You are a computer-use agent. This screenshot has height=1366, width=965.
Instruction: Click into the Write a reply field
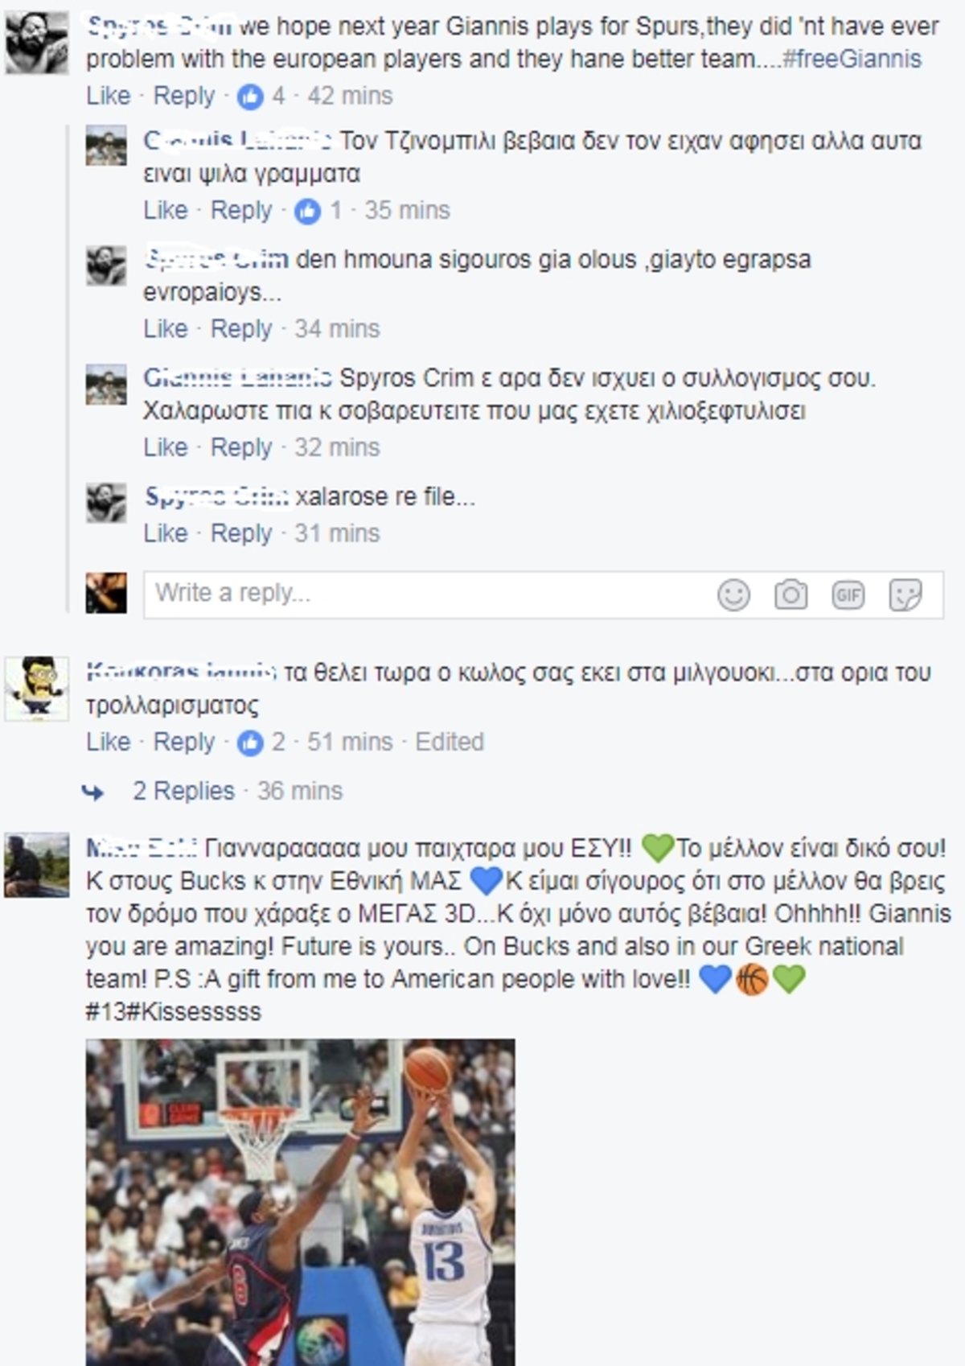[x=543, y=595]
